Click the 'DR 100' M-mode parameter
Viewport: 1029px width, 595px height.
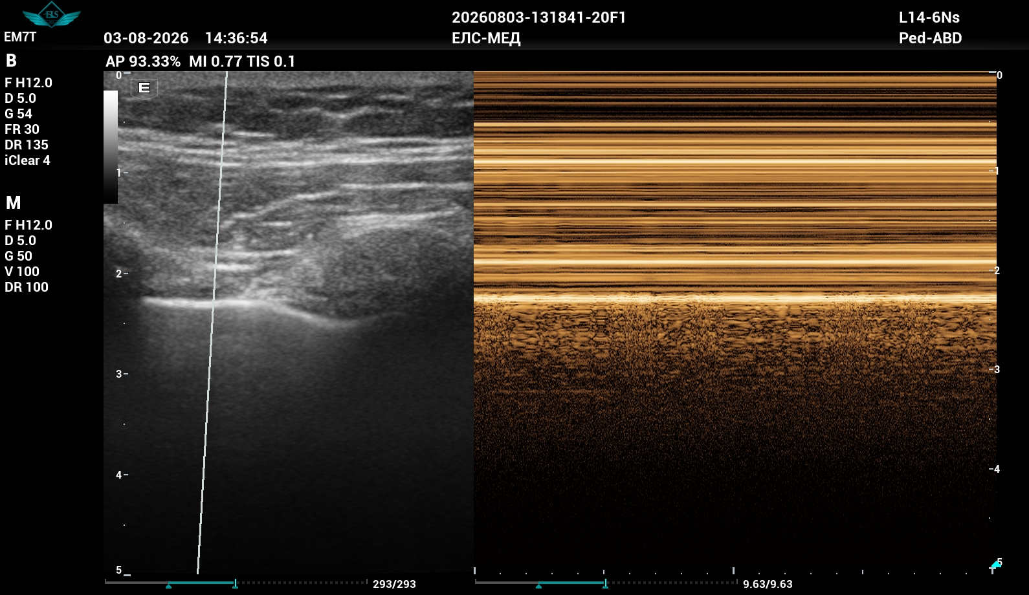[27, 287]
